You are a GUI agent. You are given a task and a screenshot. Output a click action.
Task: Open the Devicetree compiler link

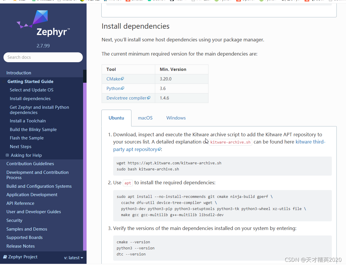[127, 98]
